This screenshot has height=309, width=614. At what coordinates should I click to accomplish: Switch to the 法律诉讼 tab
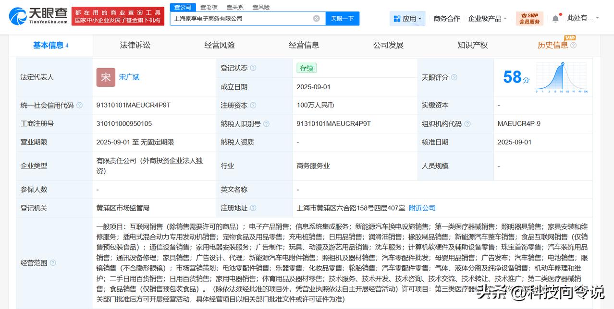coord(135,45)
